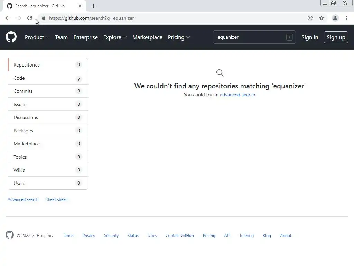
Task: Reload the page with refresh icon
Action: (x=30, y=18)
